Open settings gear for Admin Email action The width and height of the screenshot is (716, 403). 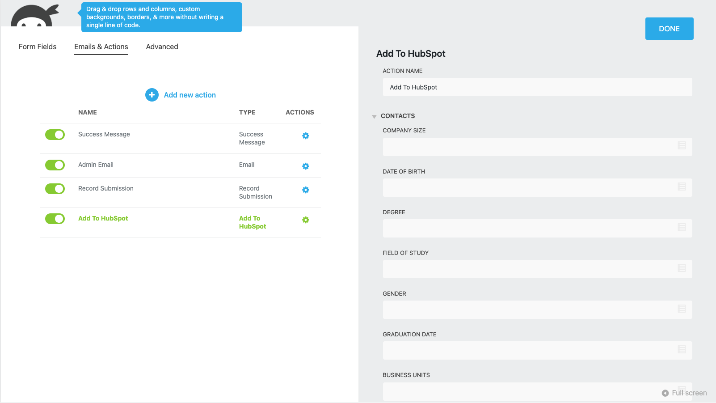point(306,166)
